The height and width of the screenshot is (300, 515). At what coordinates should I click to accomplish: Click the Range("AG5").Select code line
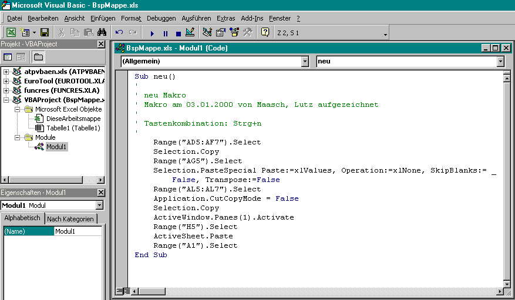click(198, 161)
